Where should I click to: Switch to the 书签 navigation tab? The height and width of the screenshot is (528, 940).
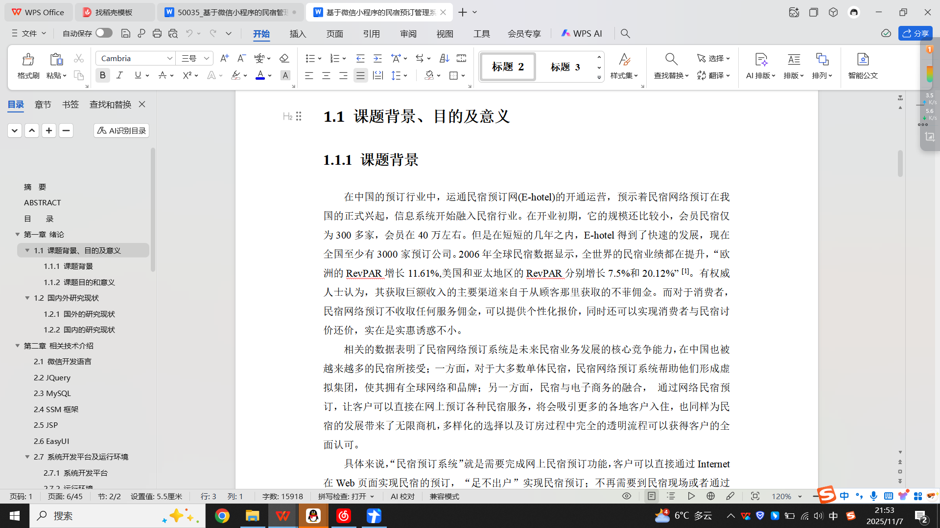[x=70, y=104]
